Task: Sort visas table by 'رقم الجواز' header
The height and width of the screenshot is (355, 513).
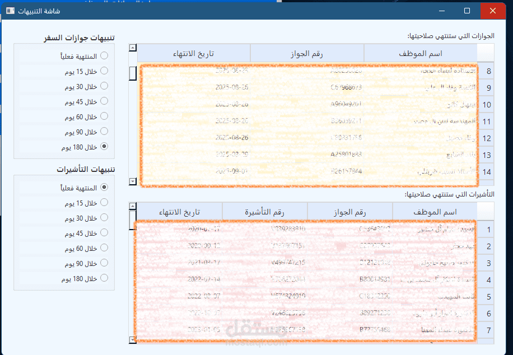Action: click(349, 212)
